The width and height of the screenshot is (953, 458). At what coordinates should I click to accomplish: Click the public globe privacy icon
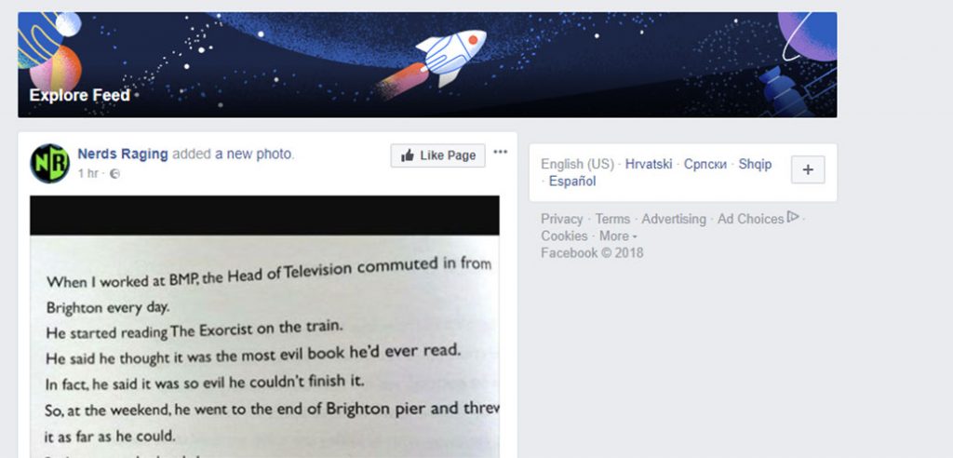point(114,174)
